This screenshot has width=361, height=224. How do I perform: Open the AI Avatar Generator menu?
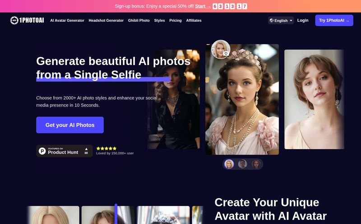tap(68, 20)
